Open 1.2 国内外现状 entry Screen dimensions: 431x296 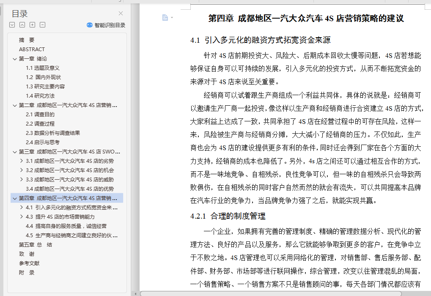(43, 77)
